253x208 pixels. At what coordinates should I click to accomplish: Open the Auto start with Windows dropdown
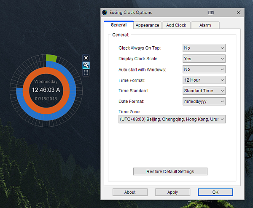204,69
